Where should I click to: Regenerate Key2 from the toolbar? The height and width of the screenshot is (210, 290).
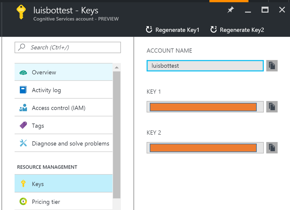[x=237, y=30]
